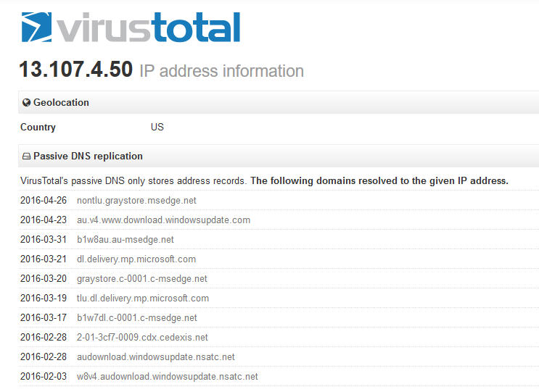
Task: Click the audownload.windowsupdate.nsatc.net link
Action: pyautogui.click(x=155, y=357)
